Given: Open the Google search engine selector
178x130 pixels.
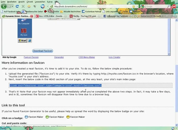Looking at the screenshot, I should (143, 6).
